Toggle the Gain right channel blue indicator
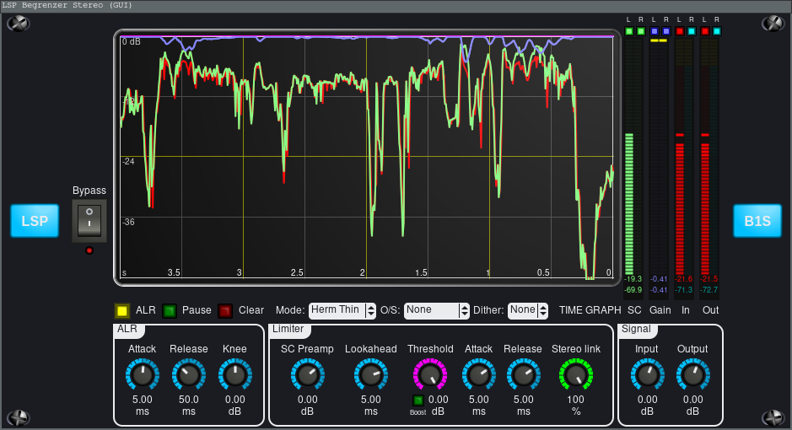792x430 pixels. point(666,31)
